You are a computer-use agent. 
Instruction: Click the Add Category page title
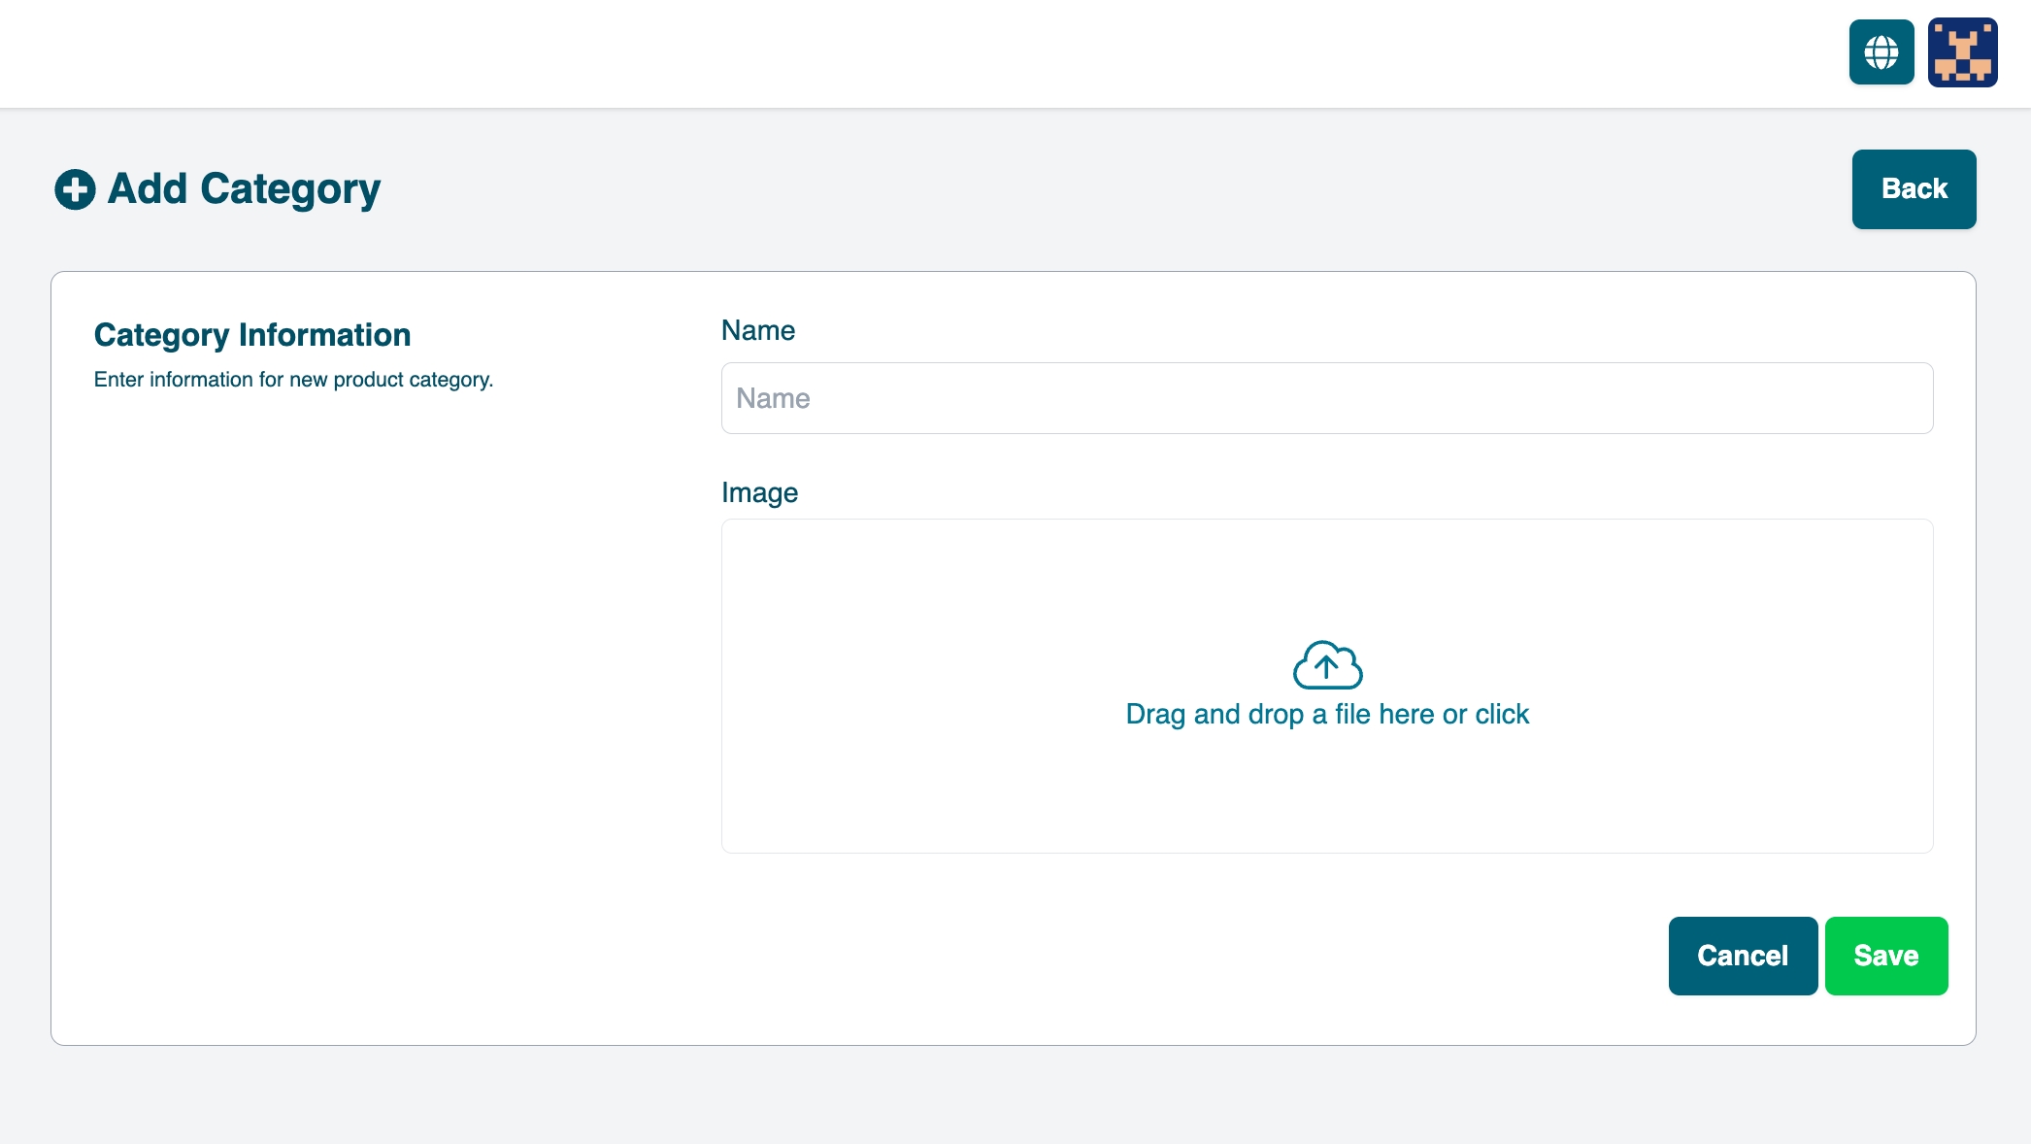click(244, 189)
